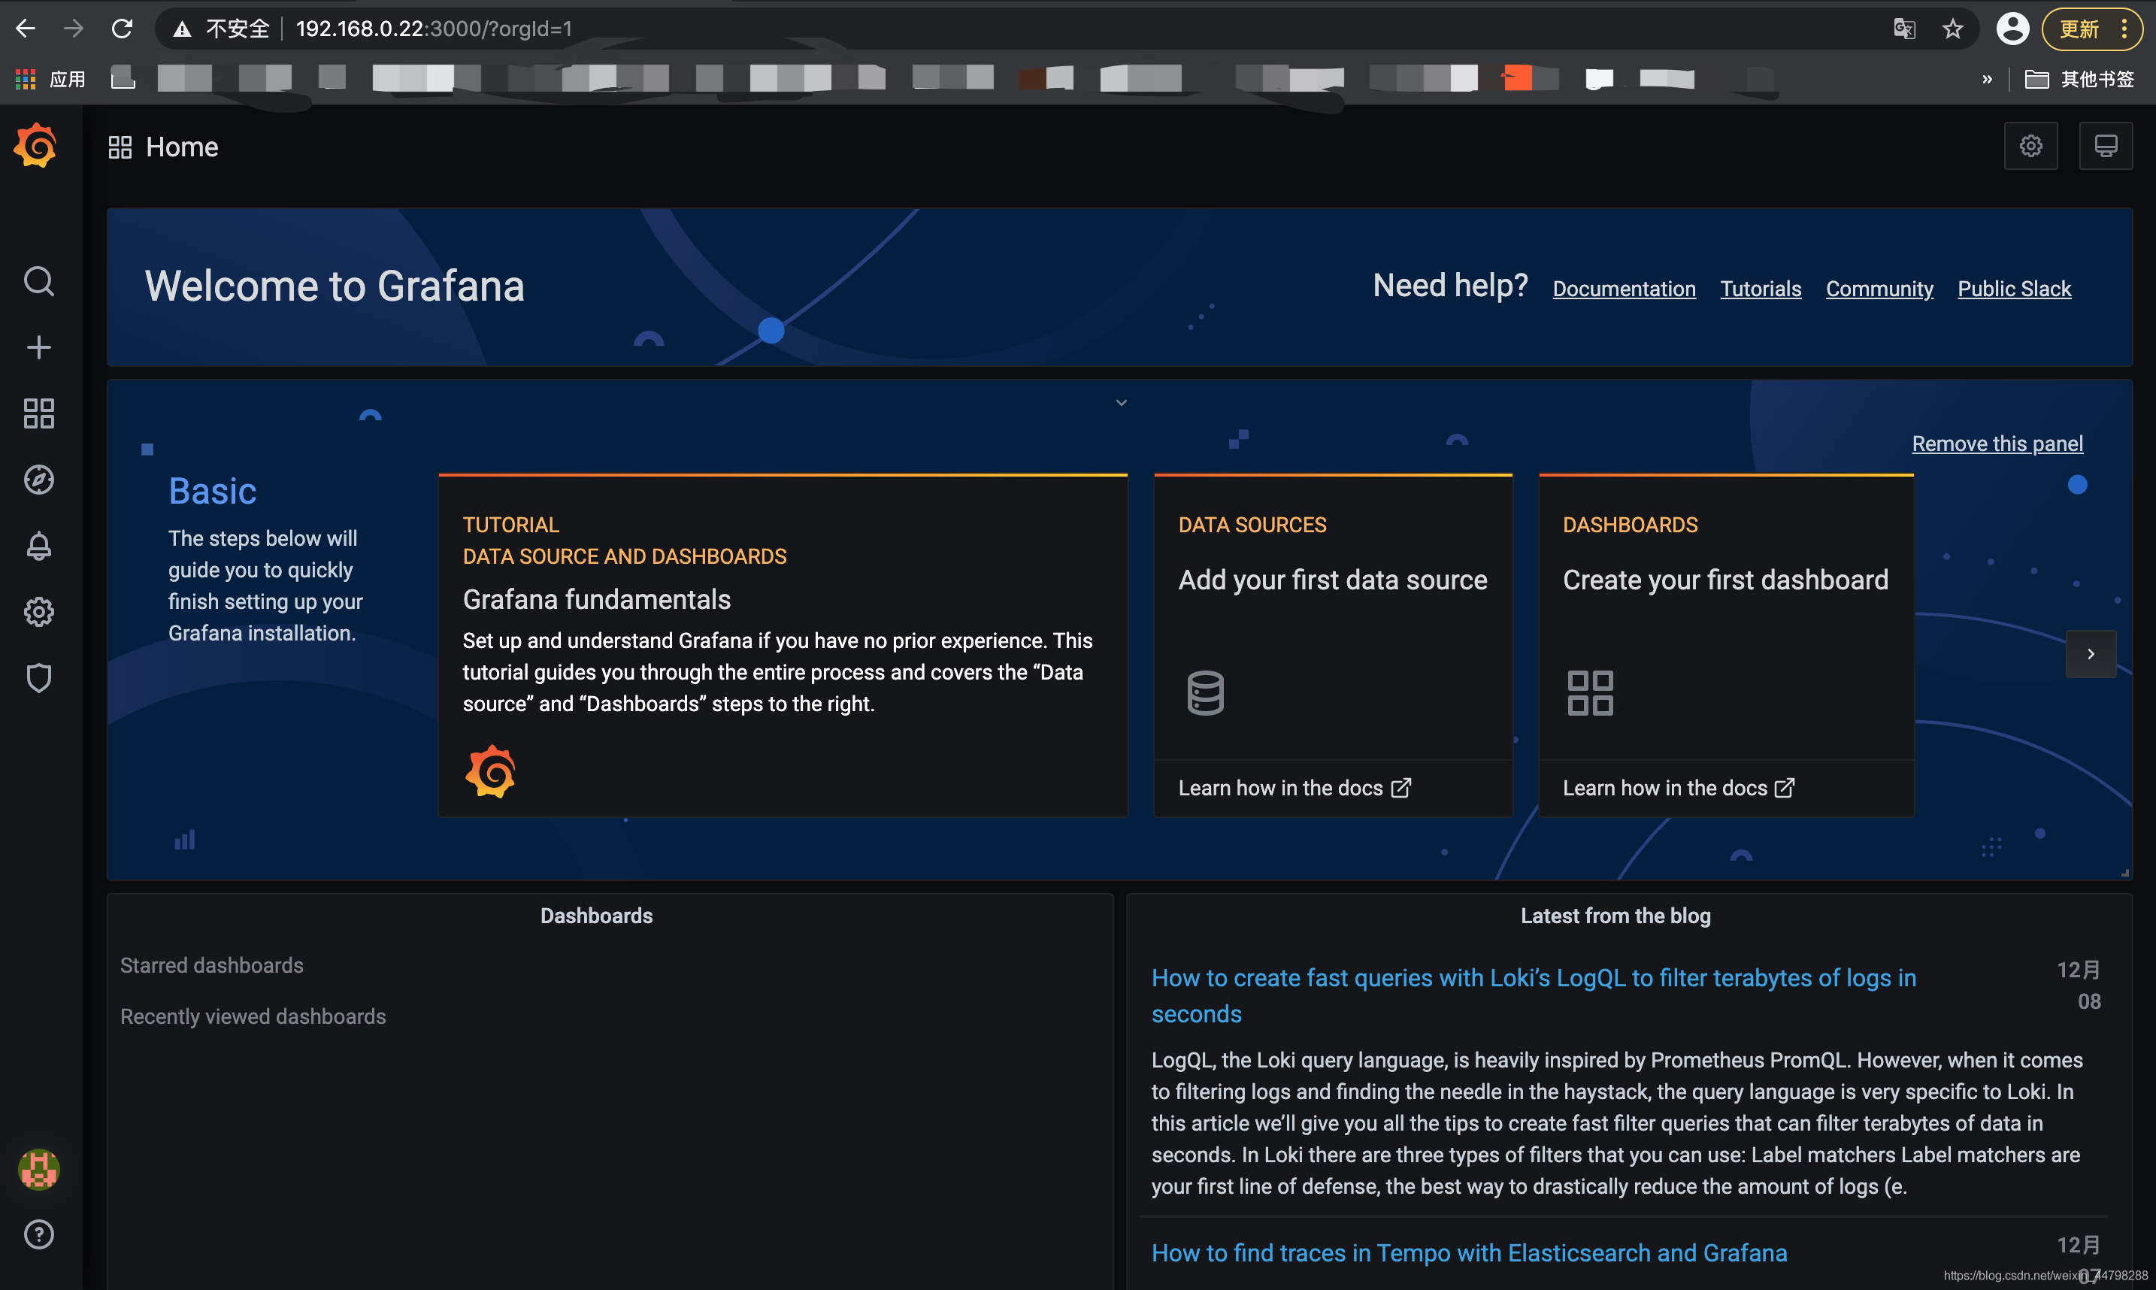This screenshot has height=1290, width=2156.
Task: Open the Dashboards four-squares sidebar icon
Action: pyautogui.click(x=39, y=413)
